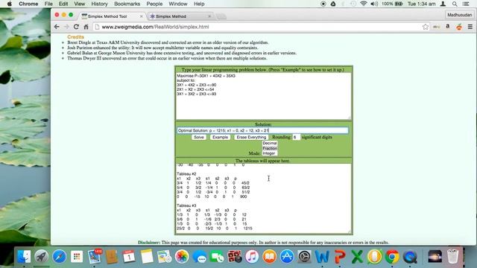477x268 pixels.
Task: Close the Simplex Method Tool tab
Action: tap(141, 16)
